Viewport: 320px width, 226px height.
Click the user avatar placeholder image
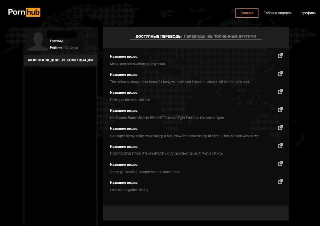click(x=37, y=41)
